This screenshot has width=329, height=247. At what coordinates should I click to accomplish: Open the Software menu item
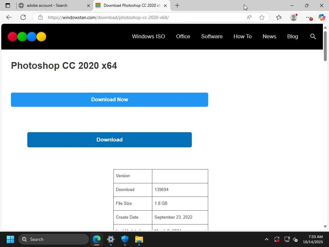[212, 37]
